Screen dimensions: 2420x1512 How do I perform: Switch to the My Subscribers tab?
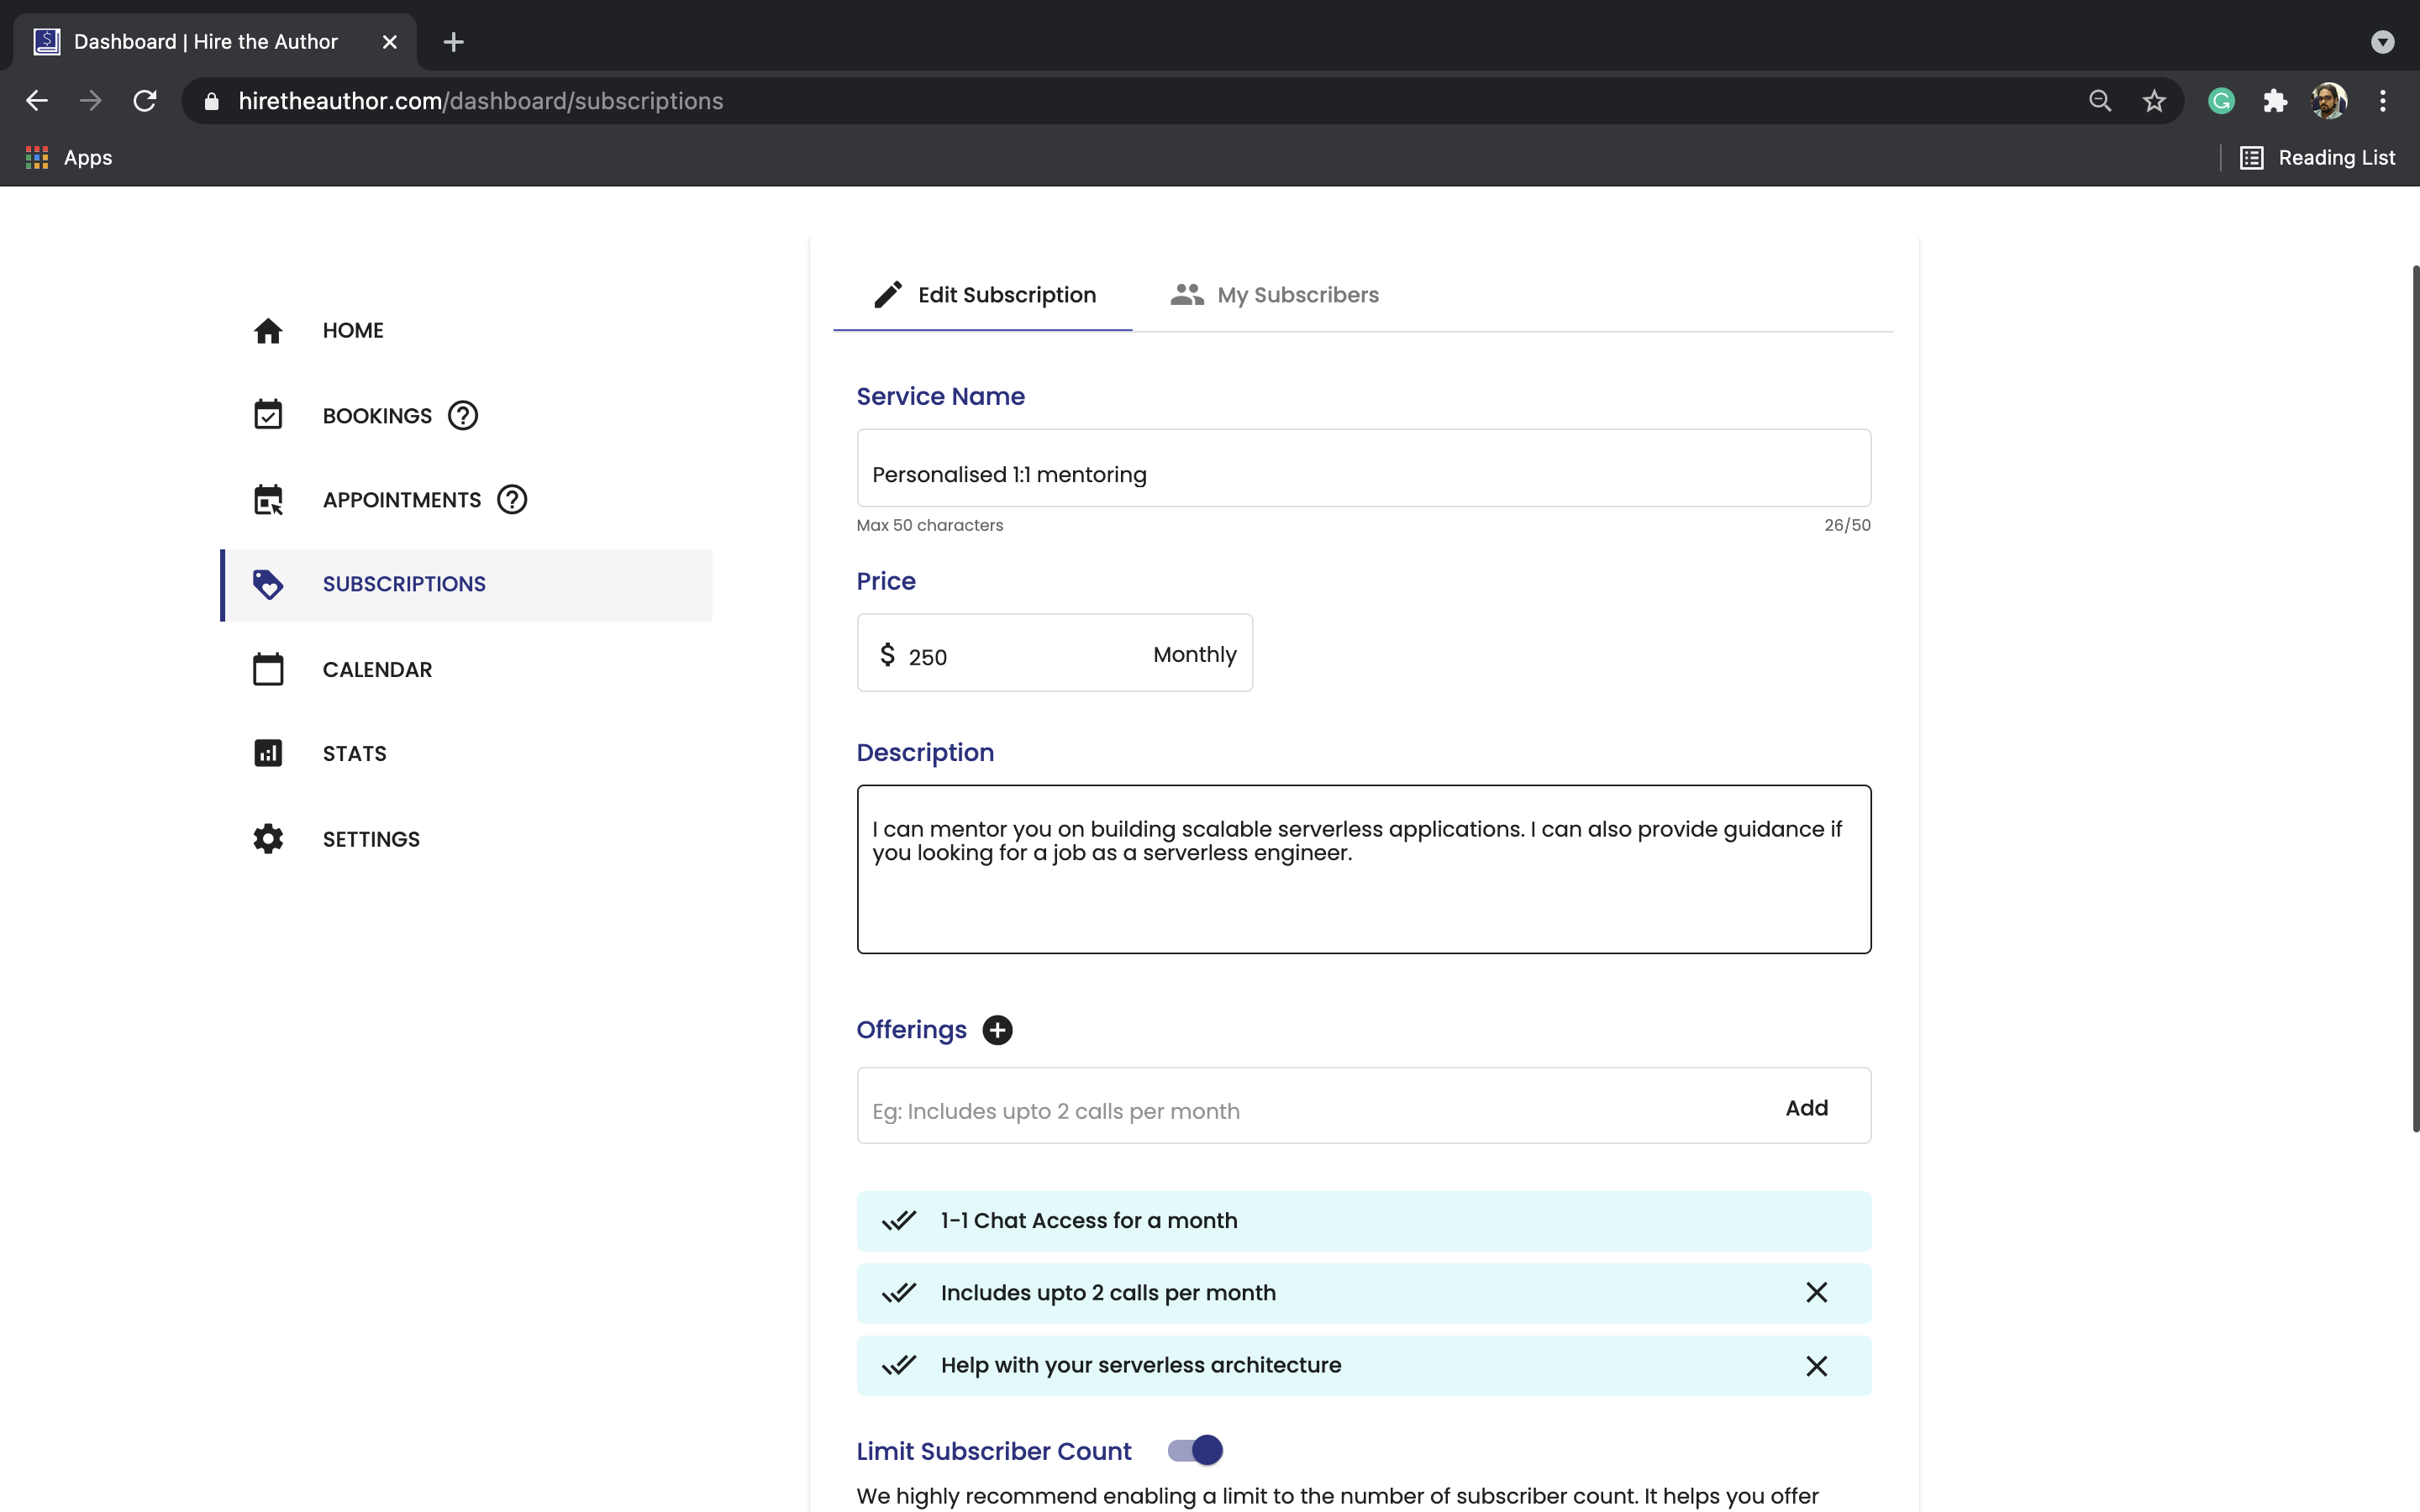tap(1274, 295)
